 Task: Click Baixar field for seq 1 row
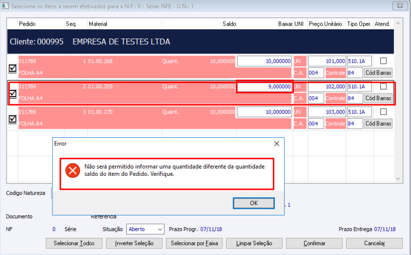click(265, 61)
